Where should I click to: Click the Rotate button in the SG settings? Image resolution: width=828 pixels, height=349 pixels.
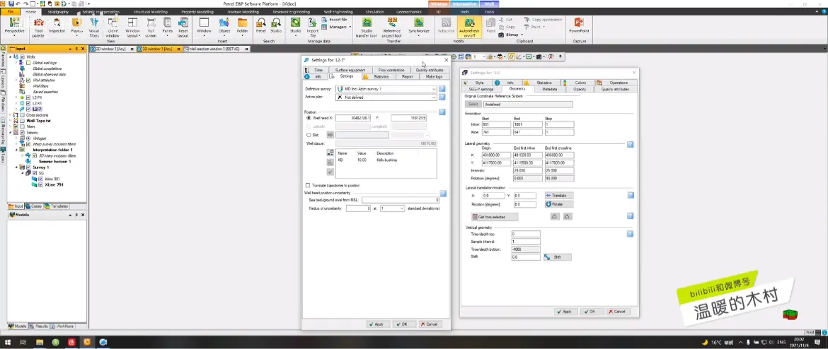click(558, 204)
